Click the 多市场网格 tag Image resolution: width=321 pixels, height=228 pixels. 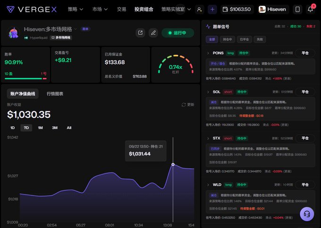tap(61, 38)
